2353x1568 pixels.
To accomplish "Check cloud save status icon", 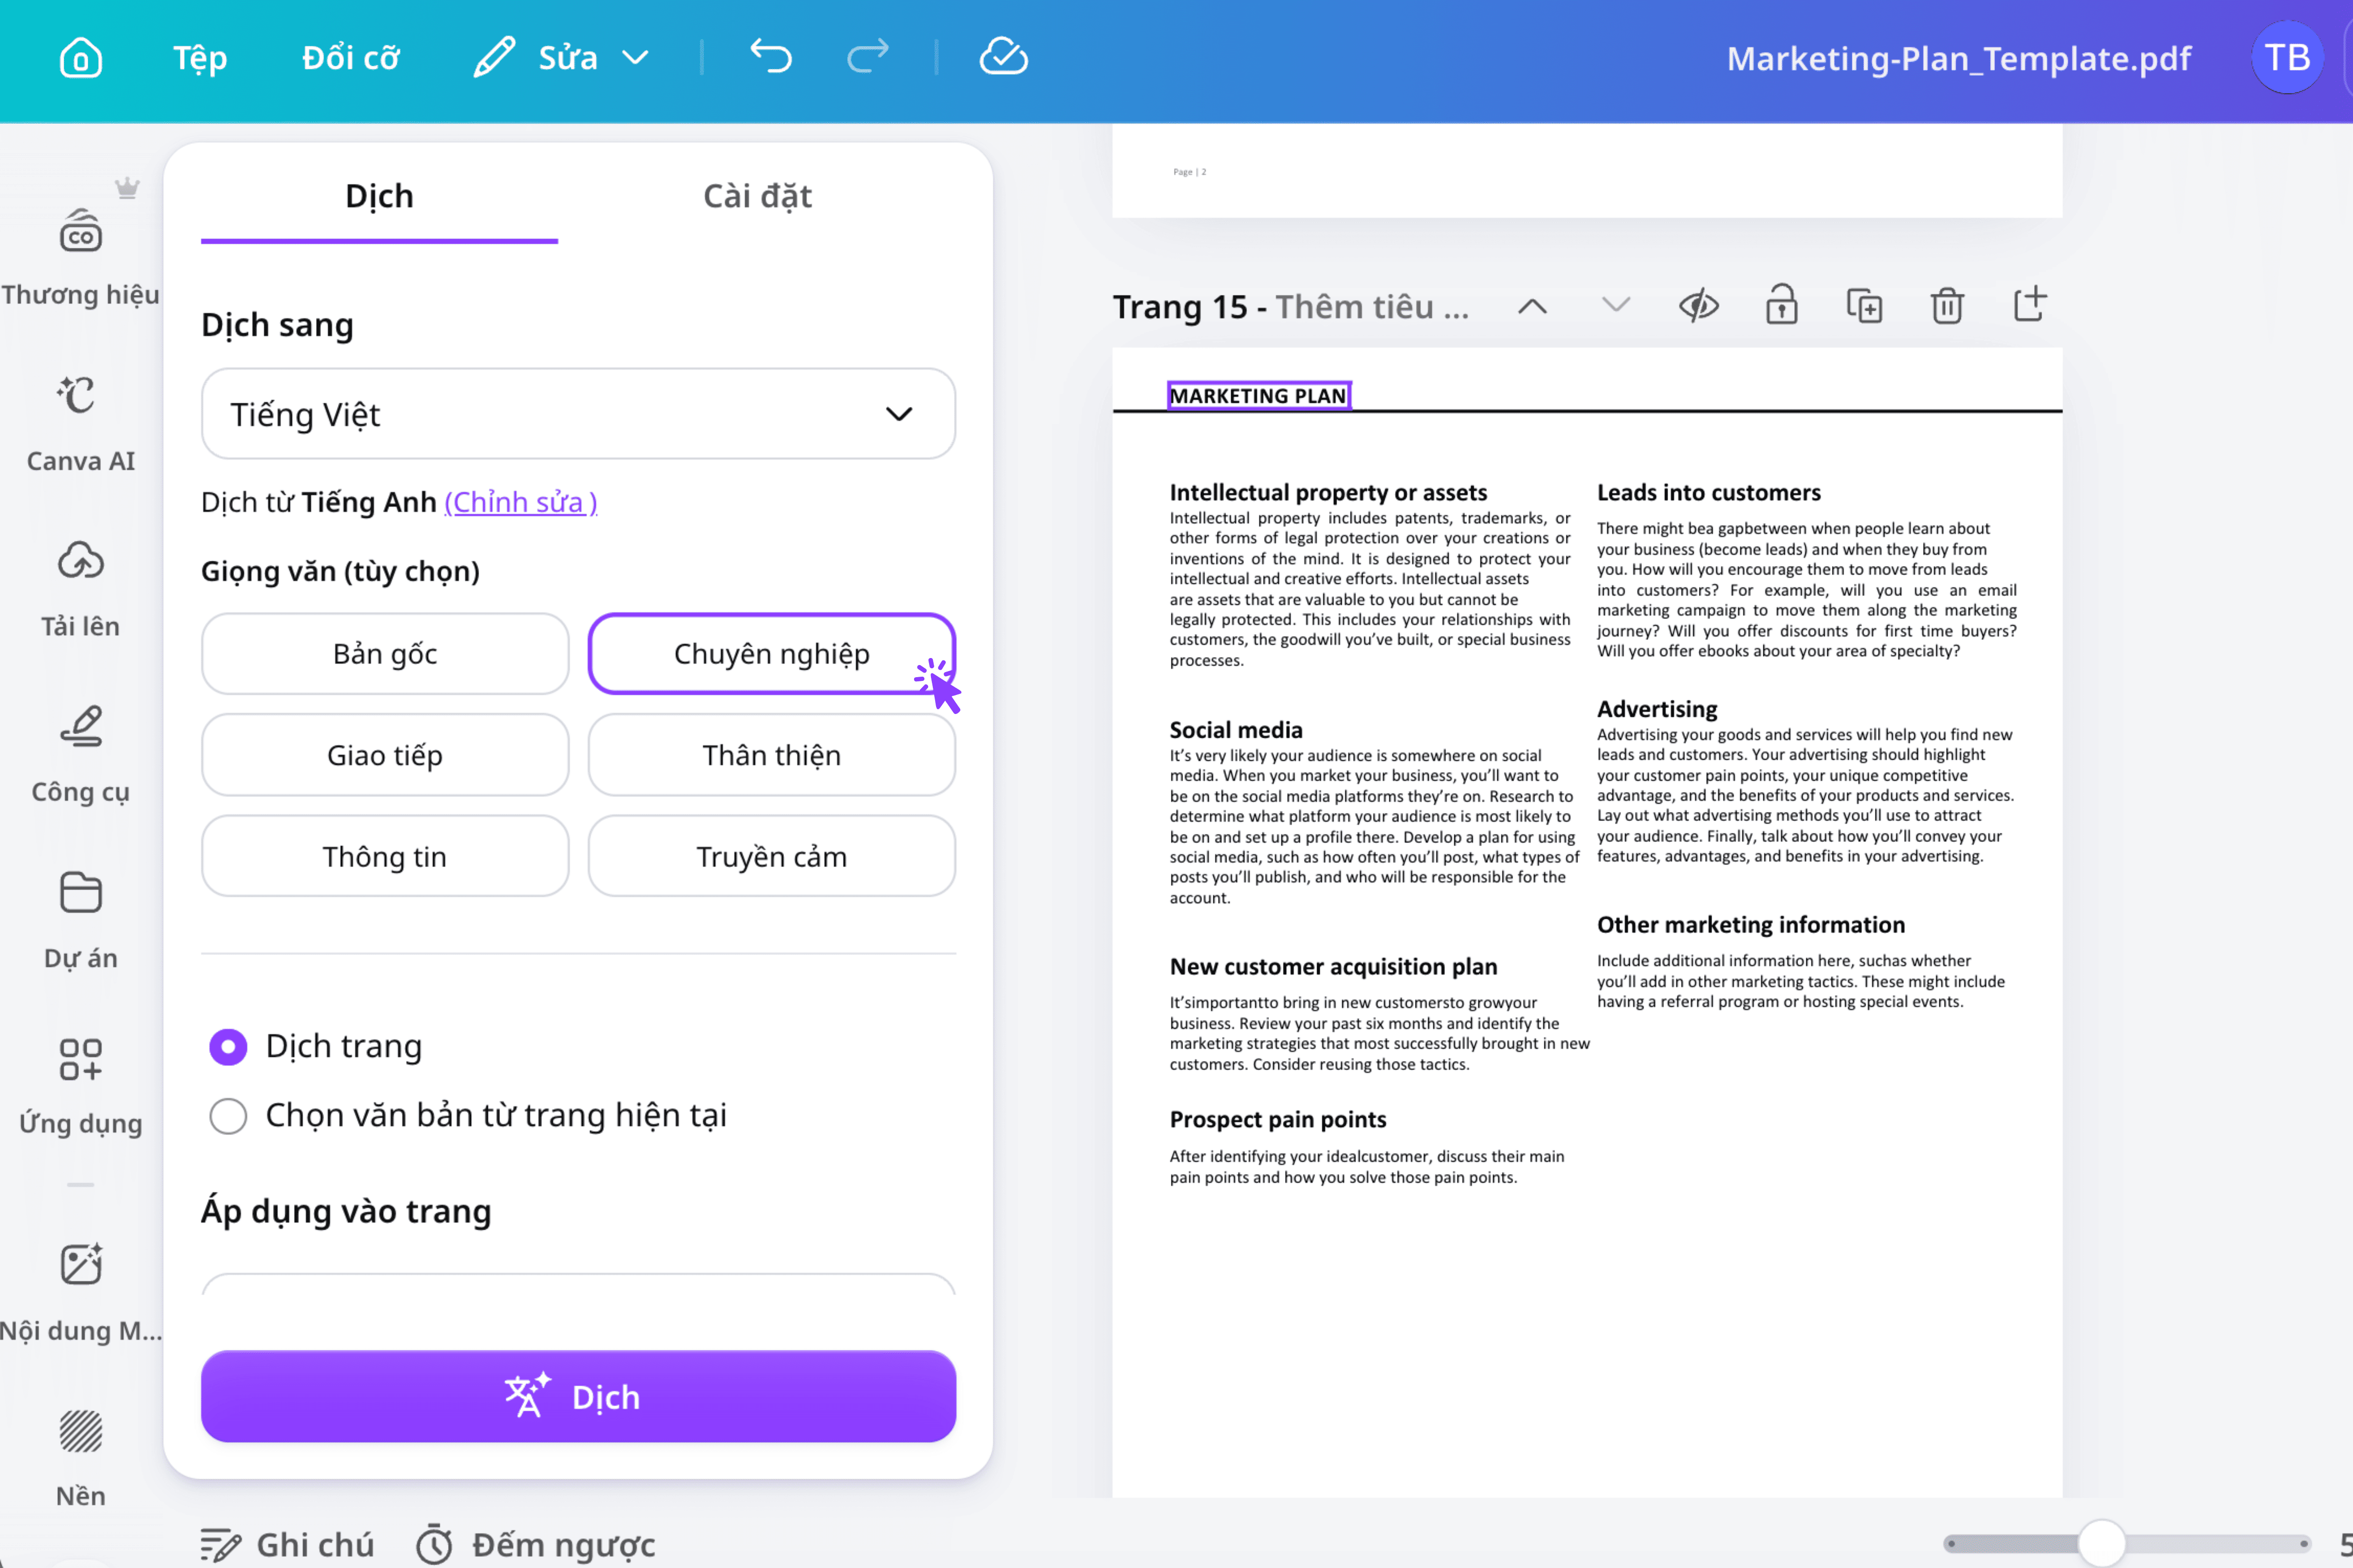I will pos(1003,57).
